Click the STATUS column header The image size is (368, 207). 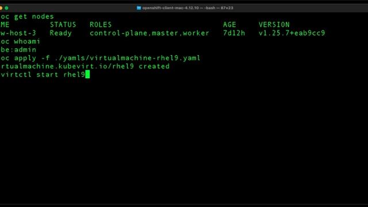pyautogui.click(x=63, y=25)
